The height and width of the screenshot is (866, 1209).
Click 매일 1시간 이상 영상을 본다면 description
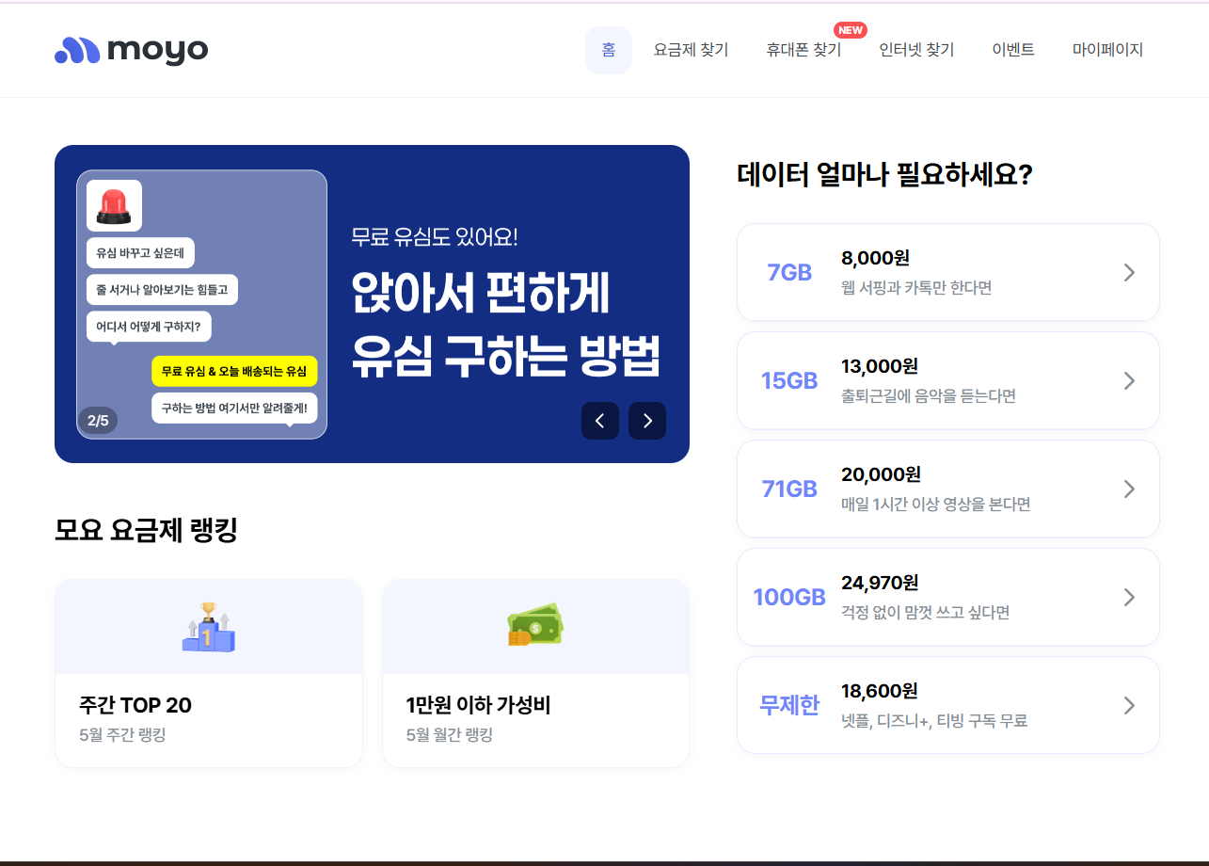[x=936, y=505]
